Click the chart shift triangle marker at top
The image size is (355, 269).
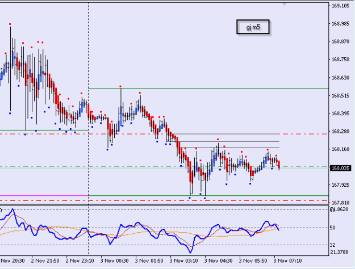click(285, 4)
